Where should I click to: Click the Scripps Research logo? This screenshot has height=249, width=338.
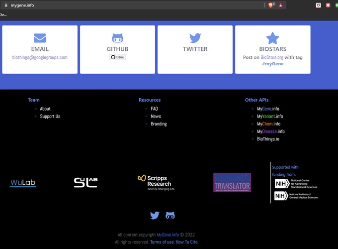pos(156,183)
